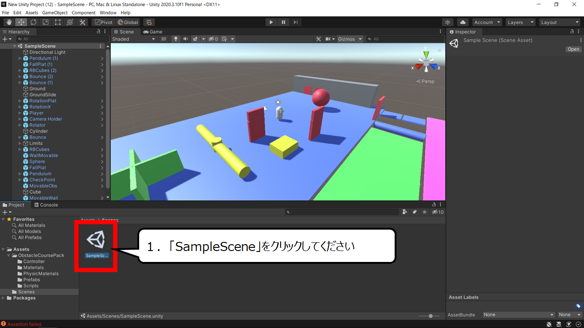Open the Window menu
The image size is (584, 328).
click(108, 13)
